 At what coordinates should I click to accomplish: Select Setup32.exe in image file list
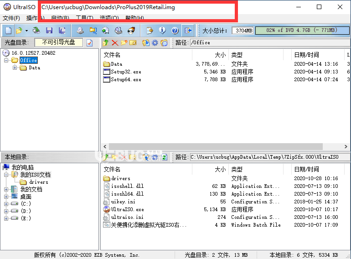click(x=126, y=72)
